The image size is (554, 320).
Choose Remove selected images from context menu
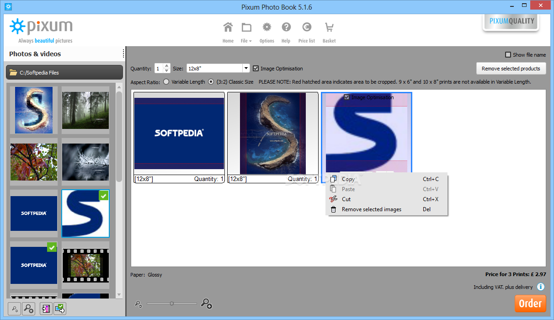(387, 209)
